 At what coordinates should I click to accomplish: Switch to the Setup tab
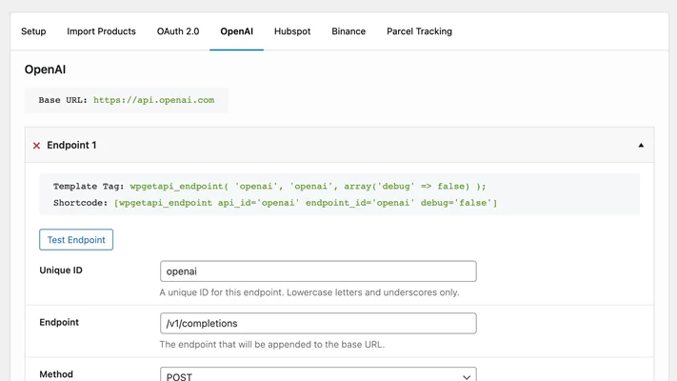click(33, 31)
